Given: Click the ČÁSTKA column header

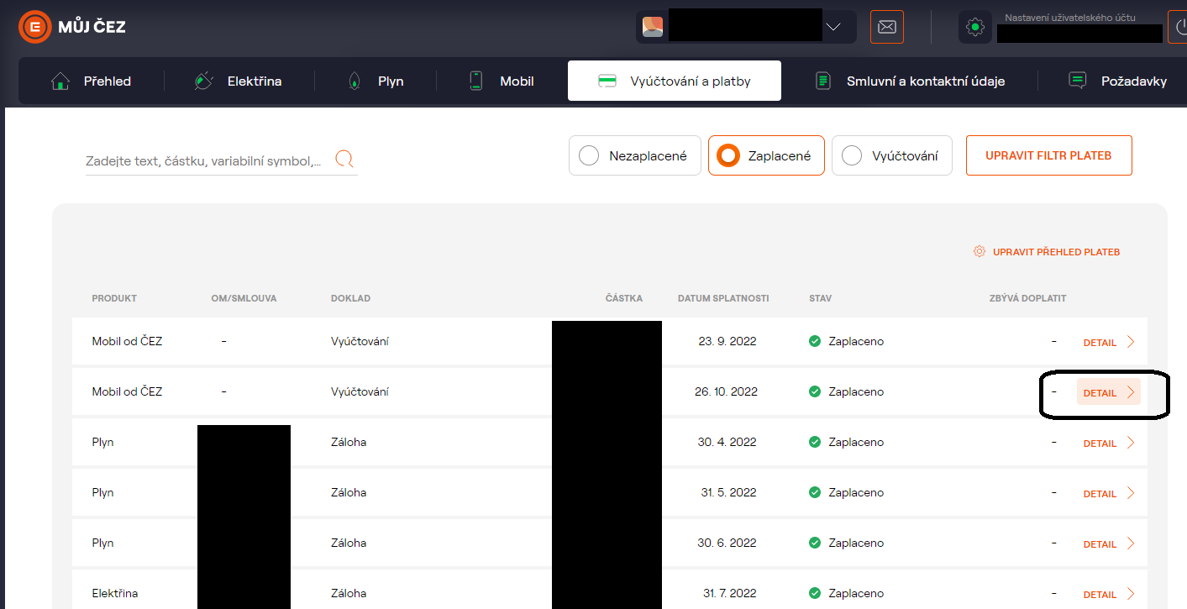Looking at the screenshot, I should (624, 298).
